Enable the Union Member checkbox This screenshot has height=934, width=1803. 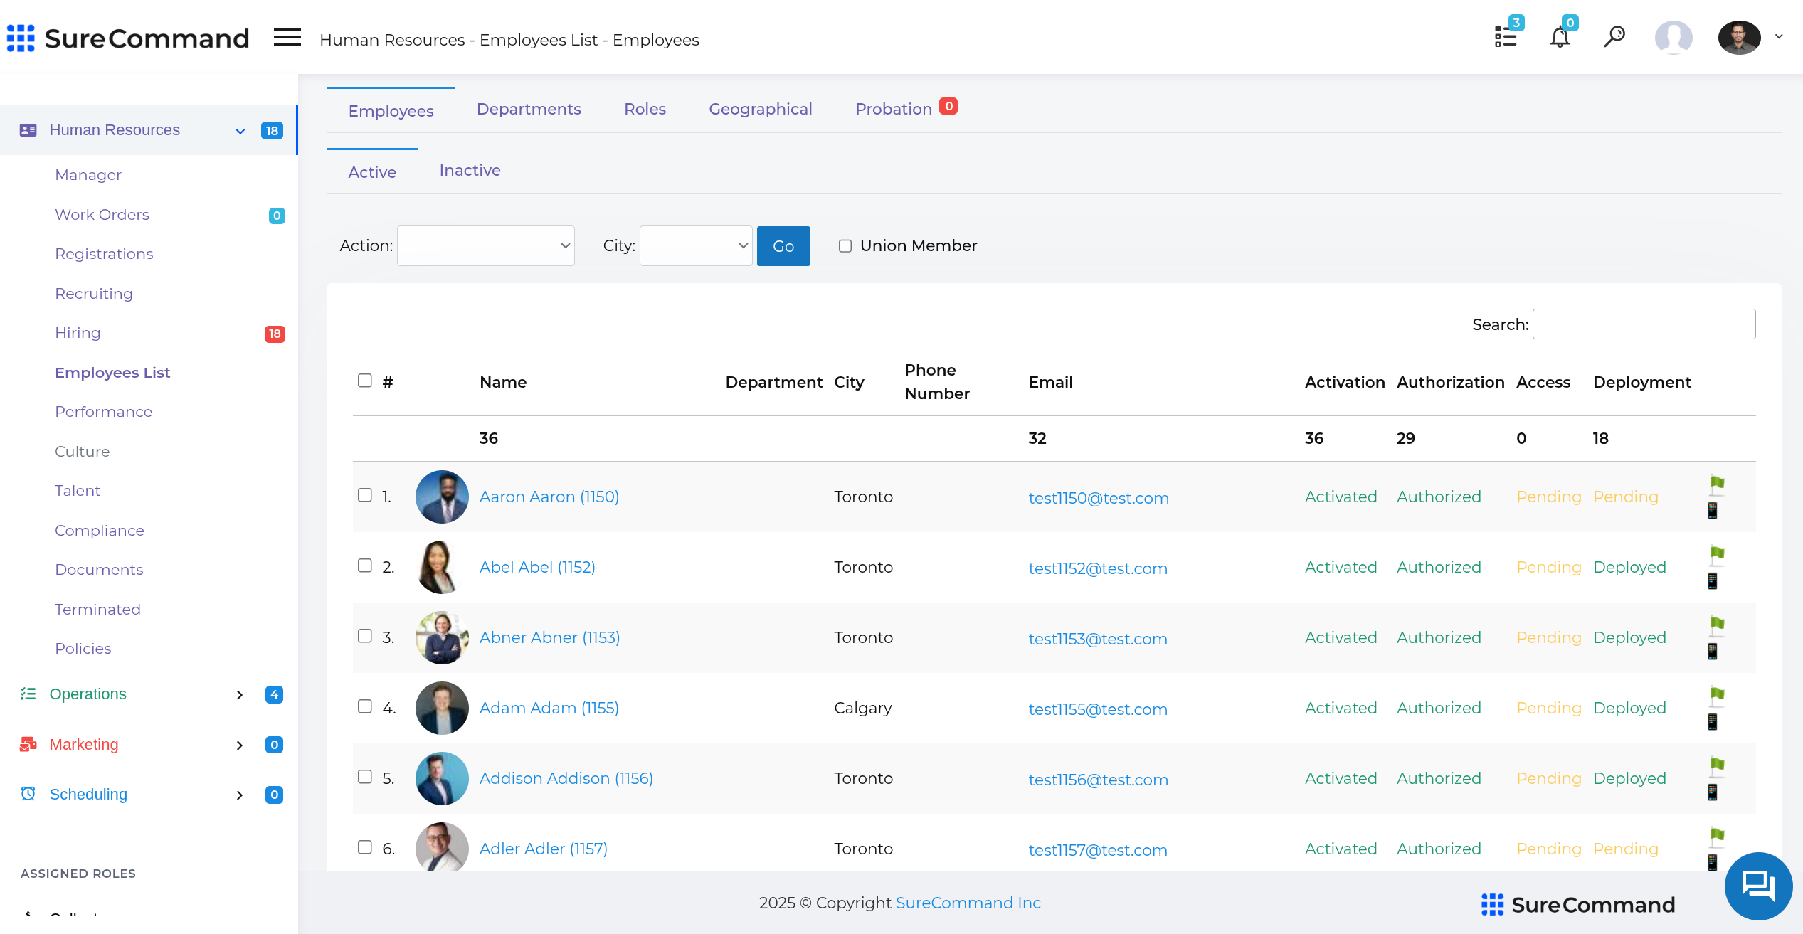tap(845, 246)
